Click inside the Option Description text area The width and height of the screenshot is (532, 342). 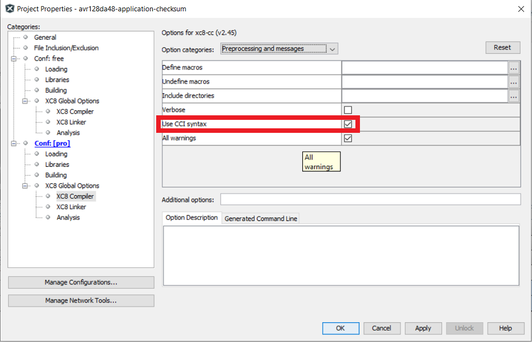click(341, 256)
